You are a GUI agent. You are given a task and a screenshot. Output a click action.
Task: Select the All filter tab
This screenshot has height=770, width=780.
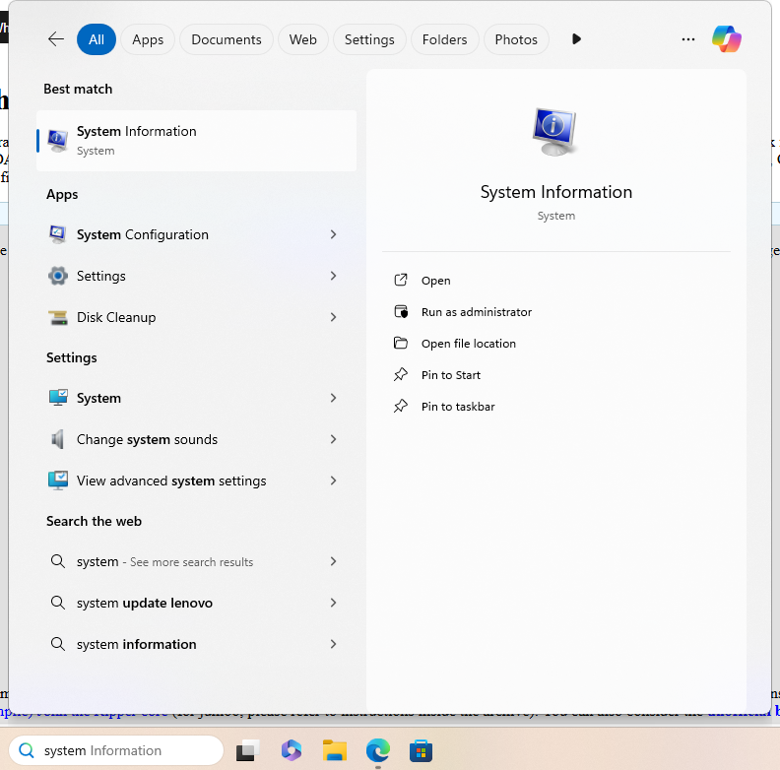click(x=96, y=39)
